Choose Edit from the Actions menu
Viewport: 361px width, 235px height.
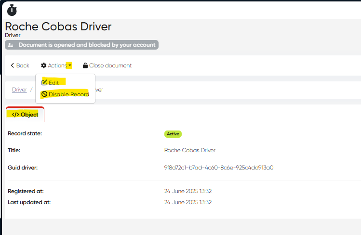coord(53,83)
